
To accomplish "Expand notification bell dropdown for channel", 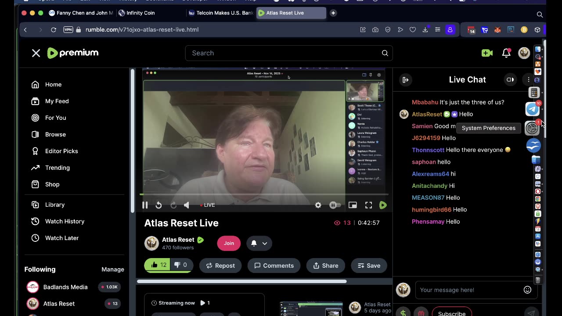I will pos(259,243).
